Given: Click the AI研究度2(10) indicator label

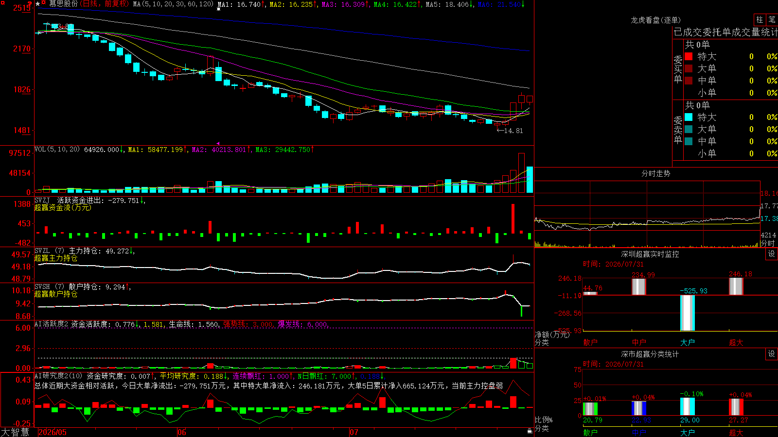Looking at the screenshot, I should [58, 376].
